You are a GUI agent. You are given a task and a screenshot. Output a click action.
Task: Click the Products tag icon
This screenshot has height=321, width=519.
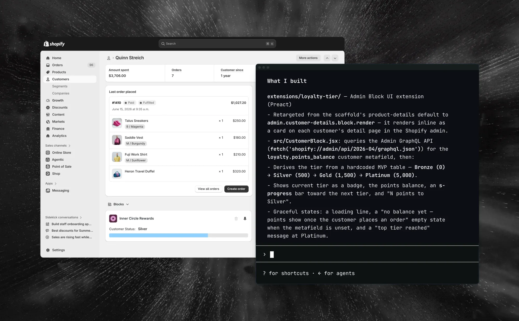tap(48, 72)
